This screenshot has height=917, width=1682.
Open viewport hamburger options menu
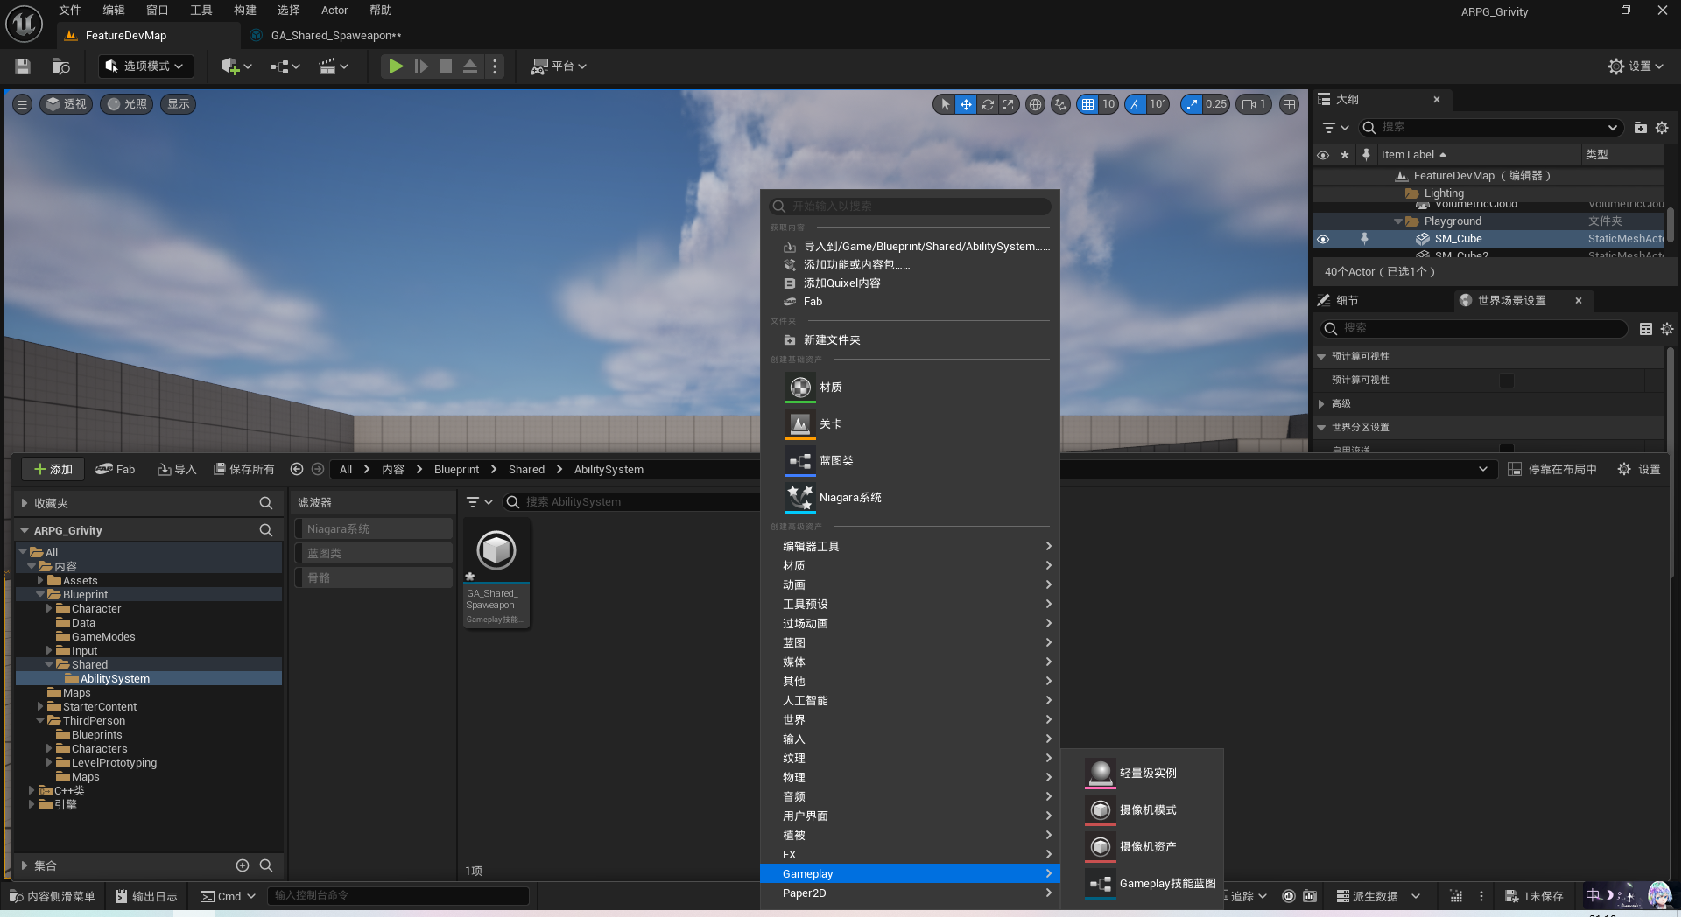23,104
